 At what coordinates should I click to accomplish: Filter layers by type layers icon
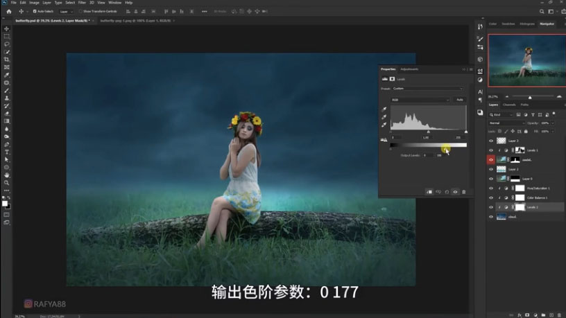click(x=533, y=114)
